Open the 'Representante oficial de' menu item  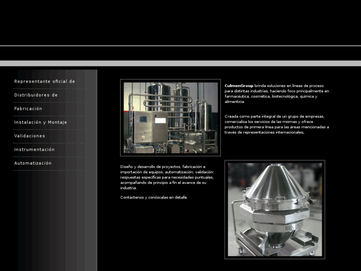(x=44, y=82)
